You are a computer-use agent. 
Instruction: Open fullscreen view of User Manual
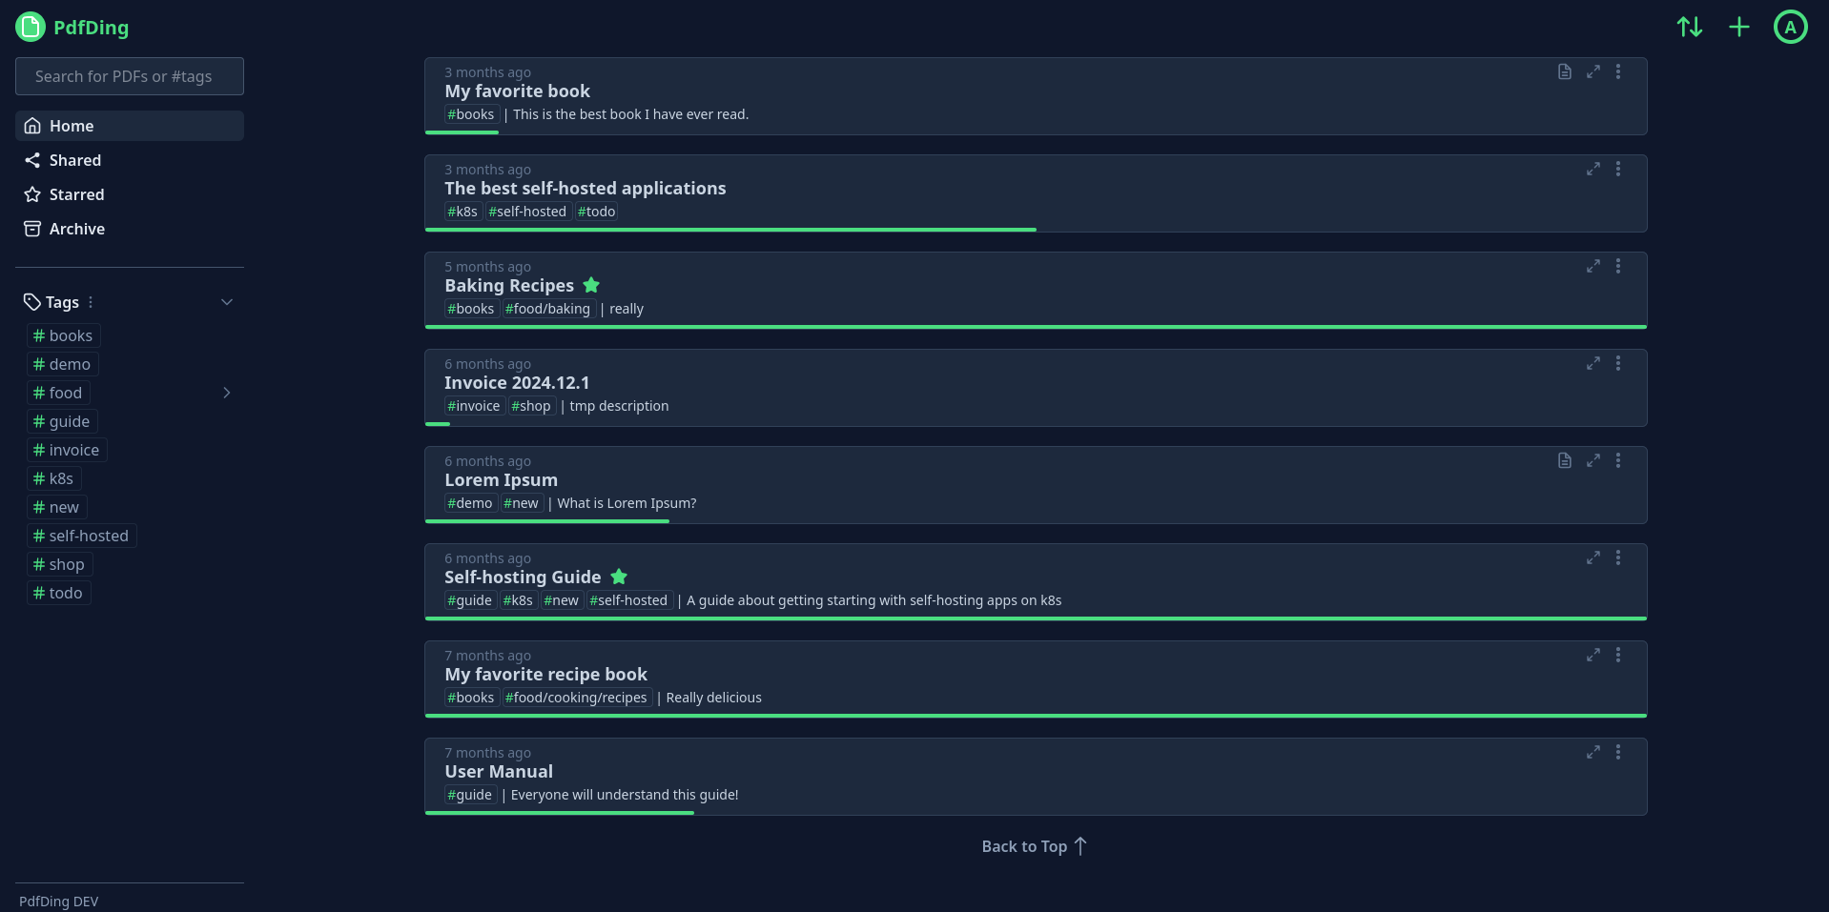[1592, 752]
